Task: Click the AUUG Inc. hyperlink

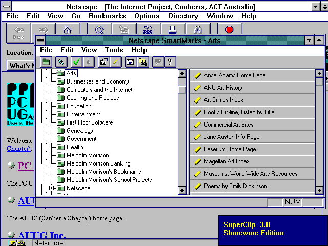Action: click(x=42, y=235)
